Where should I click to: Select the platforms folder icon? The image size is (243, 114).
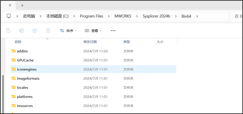[x=14, y=97]
